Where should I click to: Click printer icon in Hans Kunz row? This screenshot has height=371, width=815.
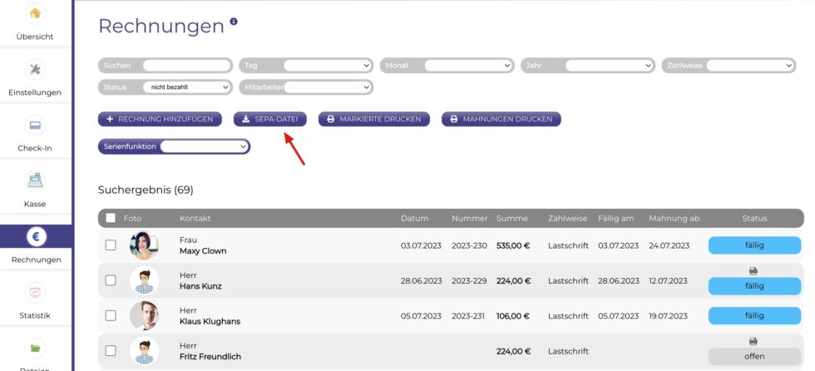point(753,271)
